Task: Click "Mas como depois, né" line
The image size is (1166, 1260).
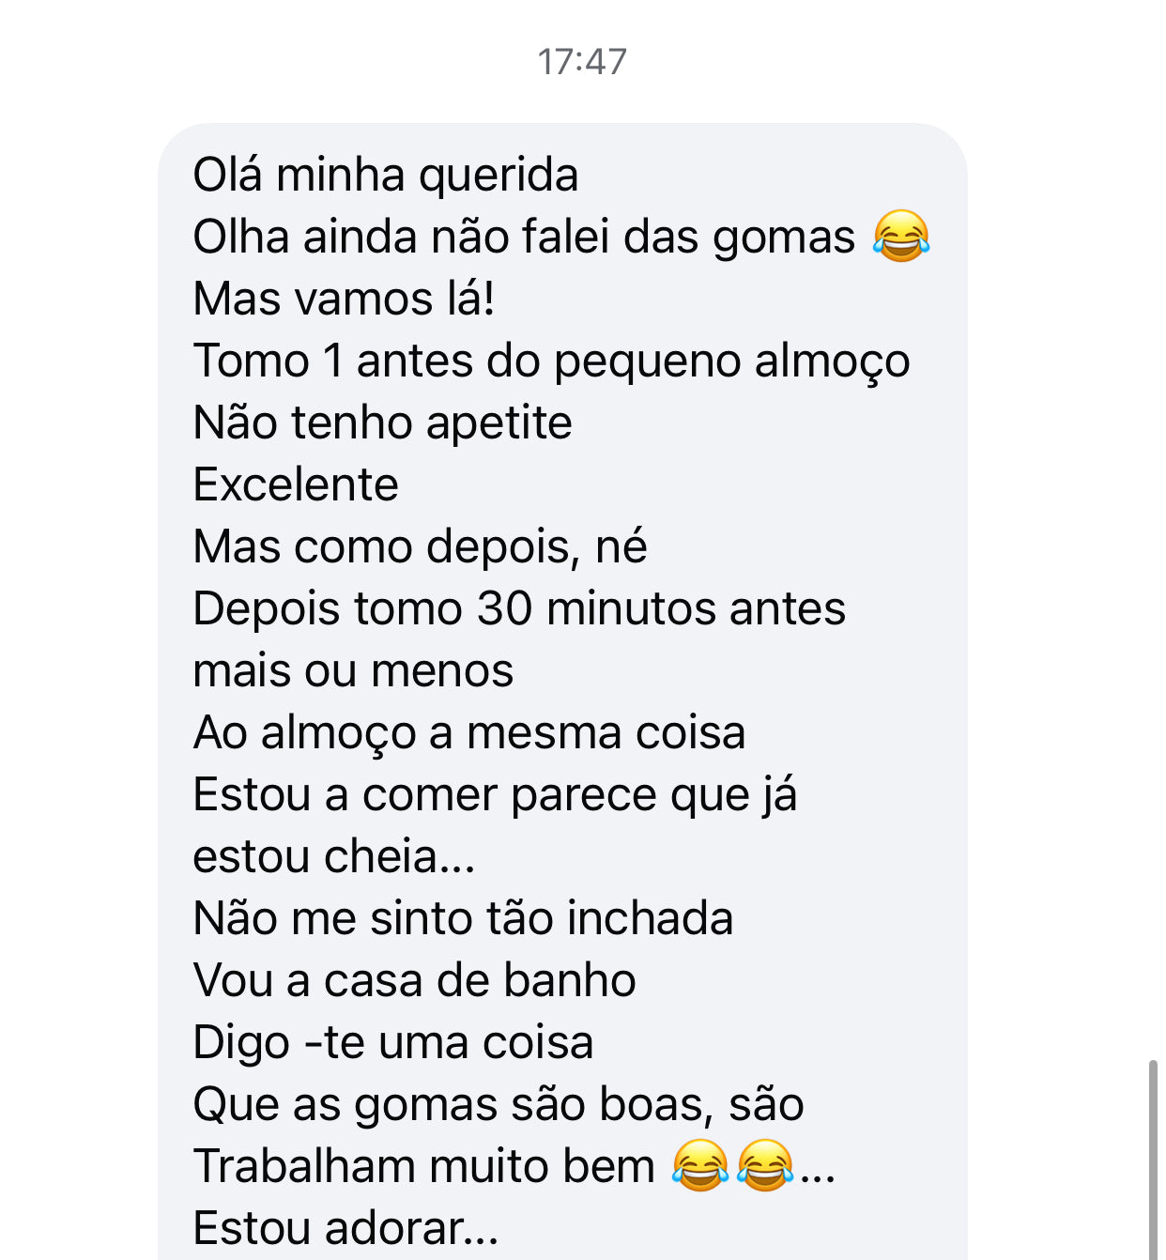Action: click(x=420, y=546)
